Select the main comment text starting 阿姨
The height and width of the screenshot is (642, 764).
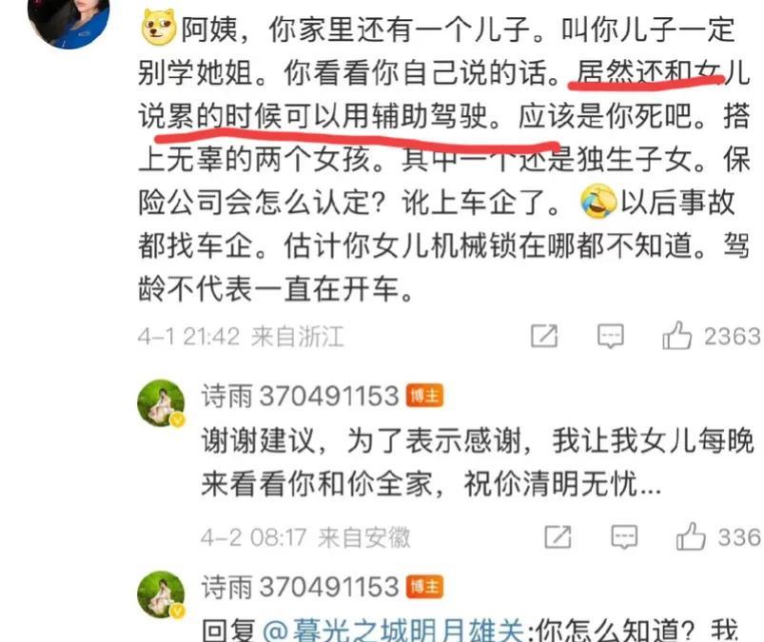(x=444, y=158)
